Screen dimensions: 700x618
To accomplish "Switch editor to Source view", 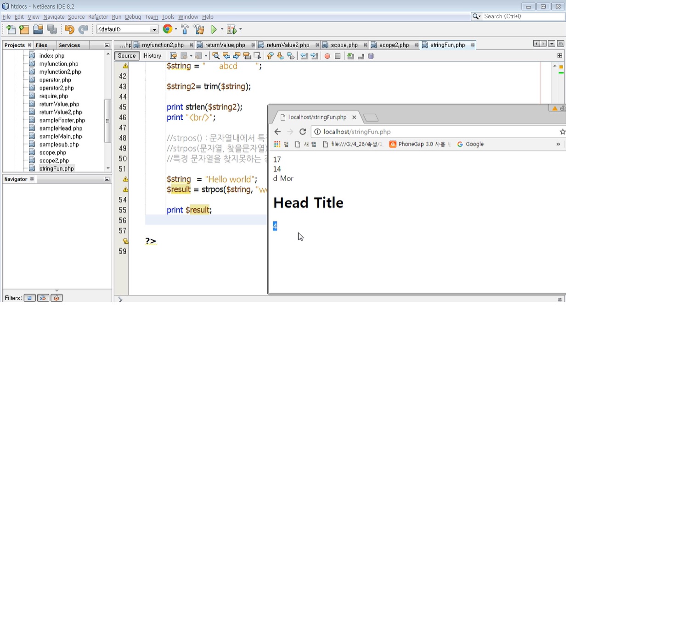I will [127, 56].
